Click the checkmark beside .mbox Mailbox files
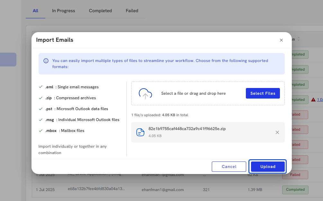The width and height of the screenshot is (323, 201). click(x=40, y=131)
